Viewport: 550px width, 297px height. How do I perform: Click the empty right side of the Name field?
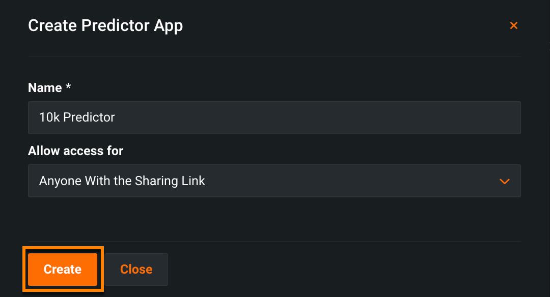[407, 117]
